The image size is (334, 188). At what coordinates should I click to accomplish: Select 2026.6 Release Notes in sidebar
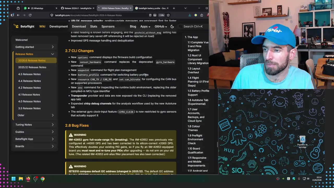point(36,61)
